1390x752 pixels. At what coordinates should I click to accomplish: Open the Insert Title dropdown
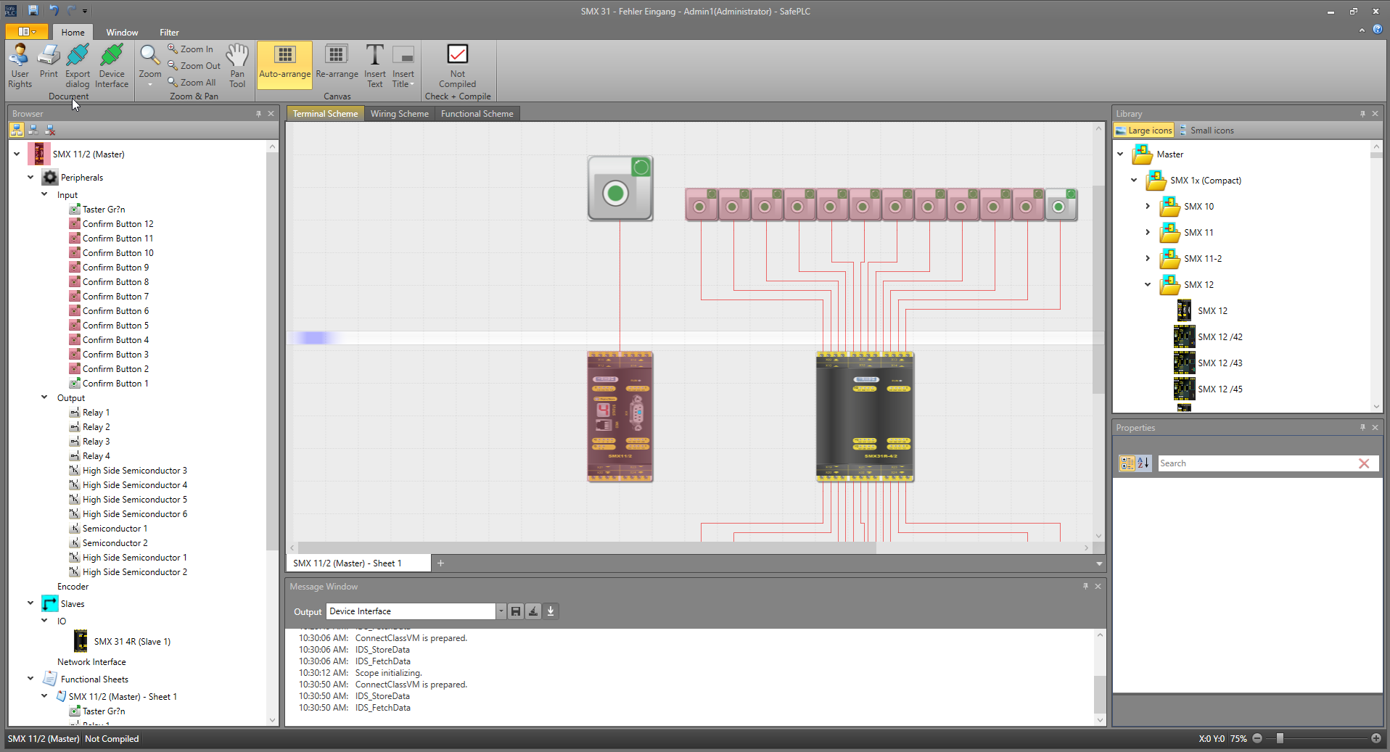[403, 65]
